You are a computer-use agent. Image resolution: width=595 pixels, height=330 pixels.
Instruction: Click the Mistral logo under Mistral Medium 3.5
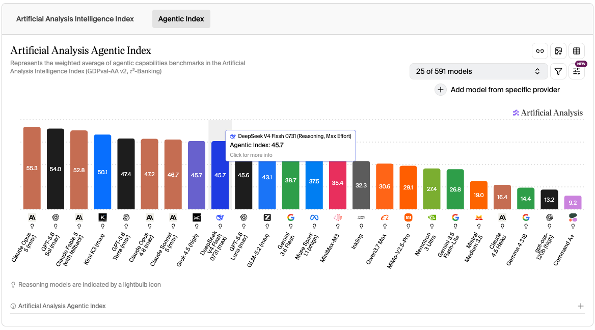point(479,217)
